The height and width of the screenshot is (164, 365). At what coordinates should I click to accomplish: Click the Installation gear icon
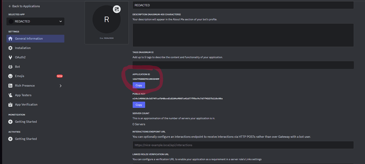click(10, 48)
